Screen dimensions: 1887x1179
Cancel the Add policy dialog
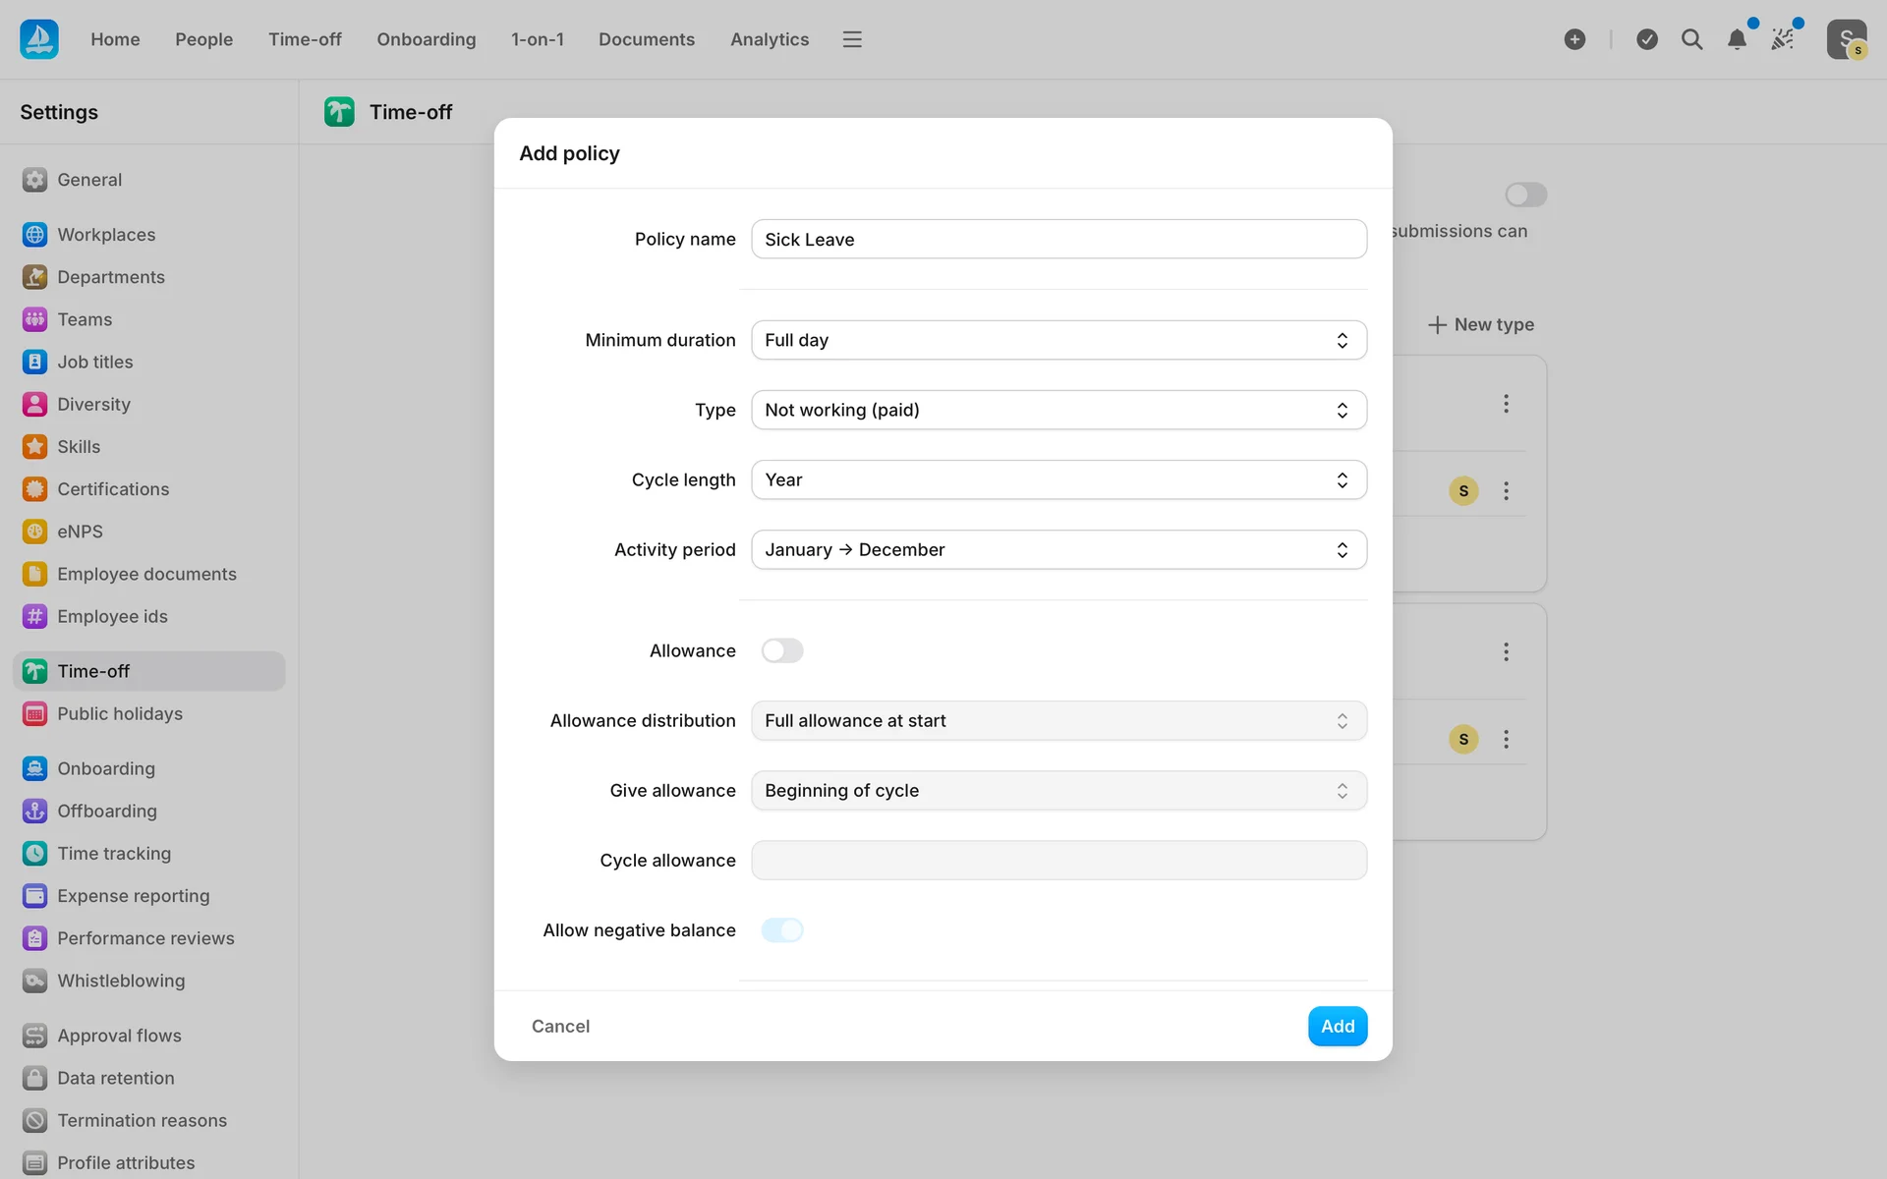[560, 1026]
